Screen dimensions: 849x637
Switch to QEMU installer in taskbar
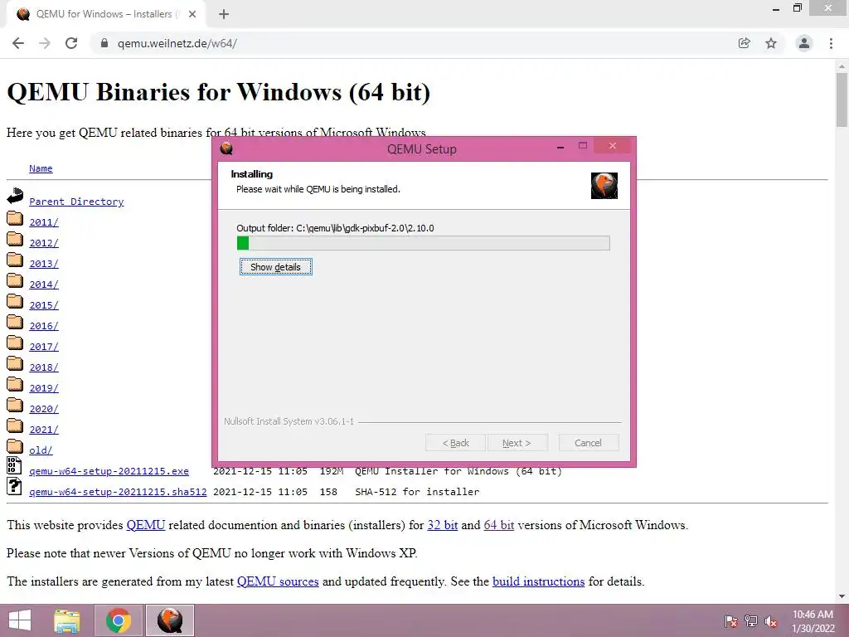click(170, 620)
